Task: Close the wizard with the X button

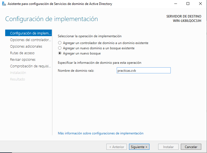Action: tap(200, 4)
